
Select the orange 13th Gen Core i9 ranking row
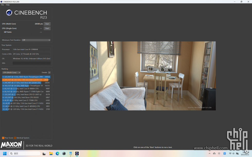pos(26,80)
